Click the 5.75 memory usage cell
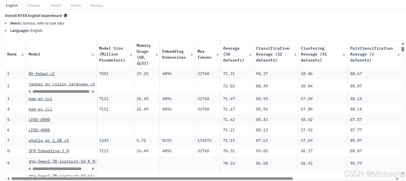Screen dimensions: 406x181 click(141, 140)
